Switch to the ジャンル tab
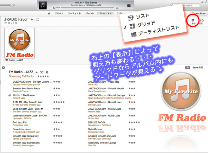Viewport: 208px width, 153px height. click(x=90, y=13)
